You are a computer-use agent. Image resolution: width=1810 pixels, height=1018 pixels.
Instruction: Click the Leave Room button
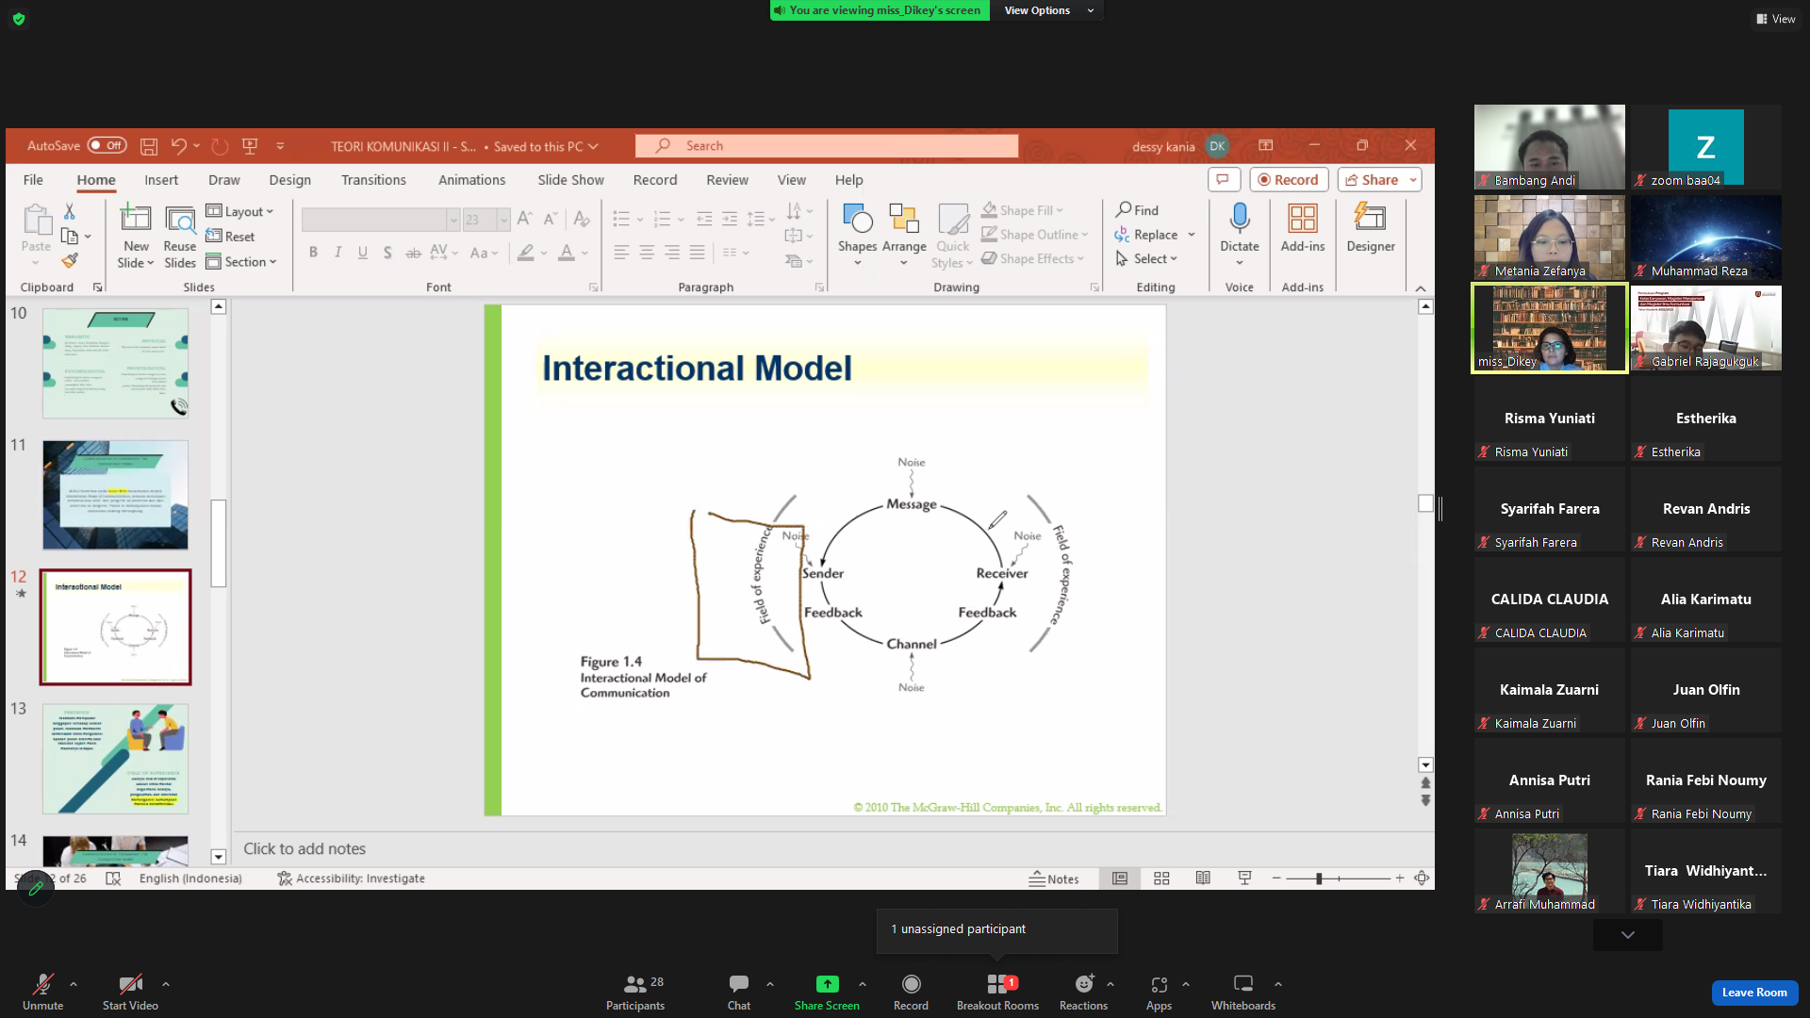[x=1754, y=993]
